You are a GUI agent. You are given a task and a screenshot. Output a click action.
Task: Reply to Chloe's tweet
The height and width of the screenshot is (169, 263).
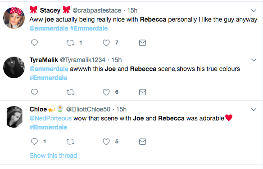pos(34,142)
